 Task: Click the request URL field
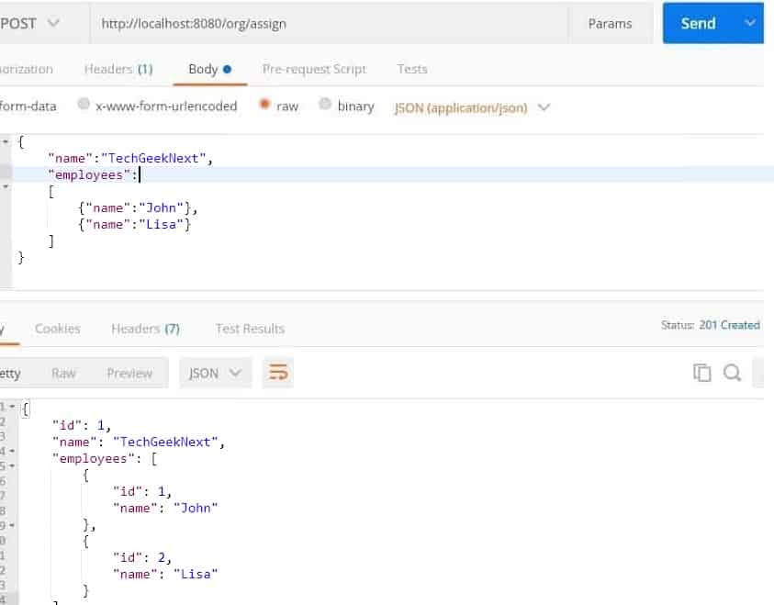pyautogui.click(x=329, y=24)
